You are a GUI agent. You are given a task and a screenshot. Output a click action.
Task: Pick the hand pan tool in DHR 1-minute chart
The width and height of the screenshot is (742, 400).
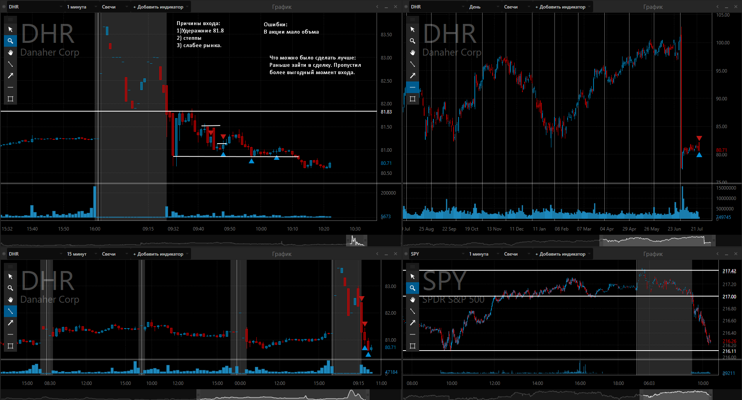10,53
